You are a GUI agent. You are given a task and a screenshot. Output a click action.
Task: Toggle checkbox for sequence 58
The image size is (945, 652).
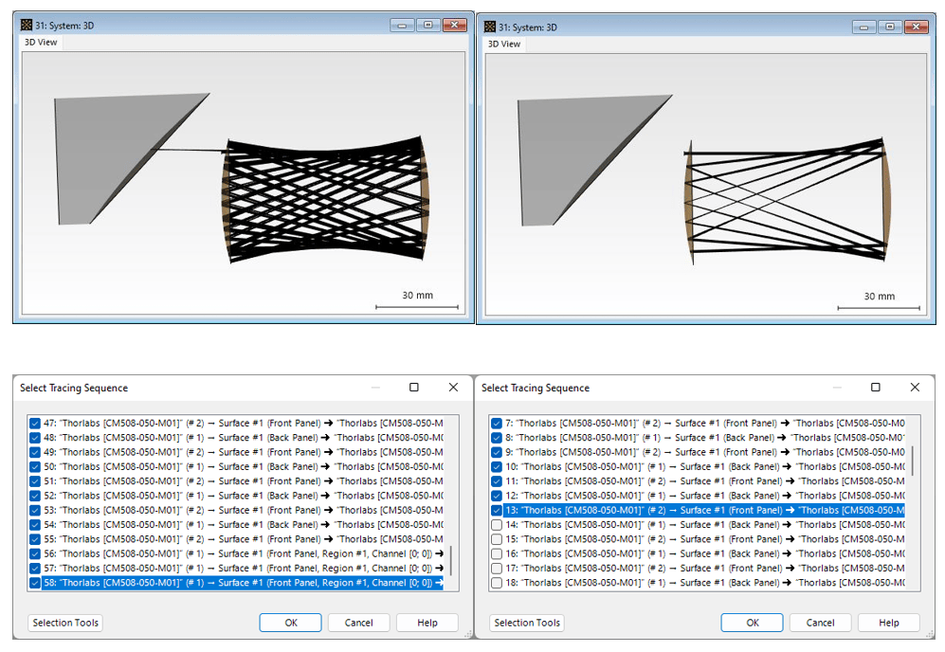35,582
